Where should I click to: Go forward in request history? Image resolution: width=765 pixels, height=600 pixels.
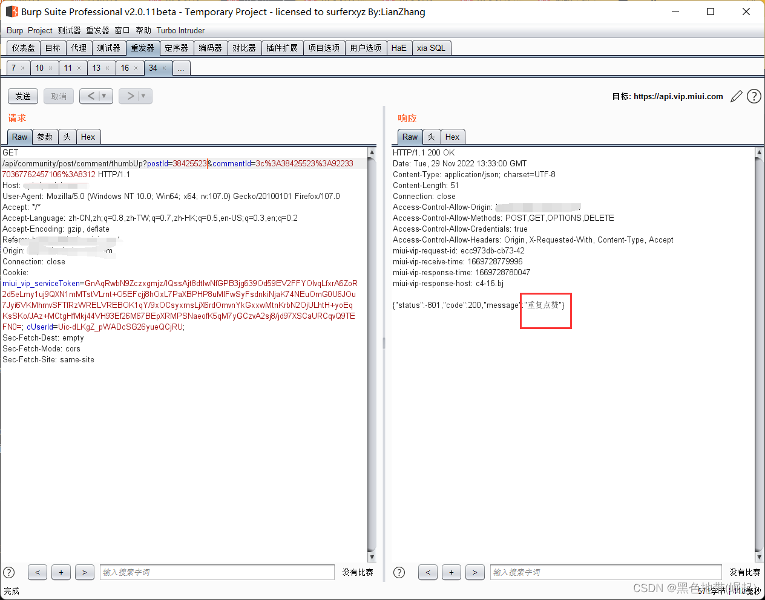(130, 96)
